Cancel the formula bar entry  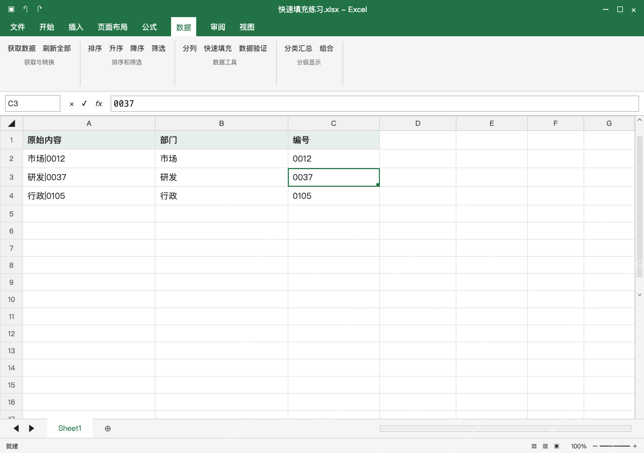pyautogui.click(x=71, y=104)
